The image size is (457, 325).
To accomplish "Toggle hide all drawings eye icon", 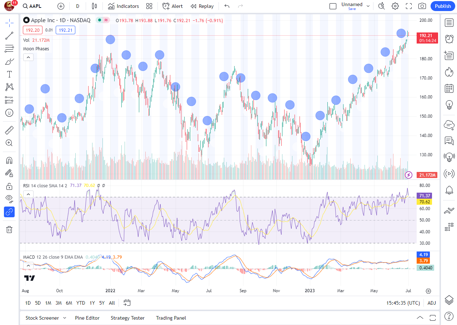I will [x=9, y=199].
